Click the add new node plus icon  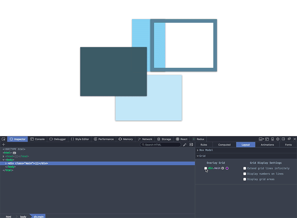click(4, 145)
